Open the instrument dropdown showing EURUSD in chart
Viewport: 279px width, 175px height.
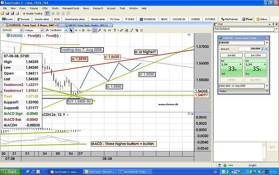pos(21,30)
